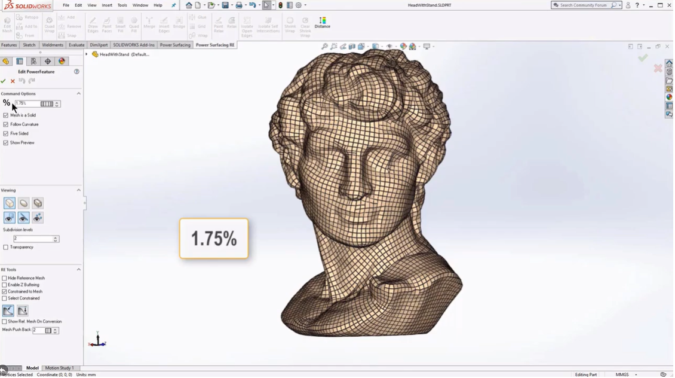Enable the Hide Reference Mesh checkbox

pos(5,278)
